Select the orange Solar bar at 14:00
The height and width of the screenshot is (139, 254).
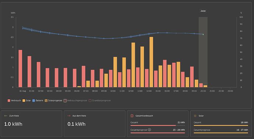pos(151,62)
